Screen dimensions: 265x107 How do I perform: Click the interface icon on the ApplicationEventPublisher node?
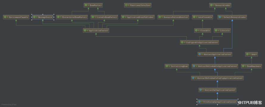(x=123, y=17)
